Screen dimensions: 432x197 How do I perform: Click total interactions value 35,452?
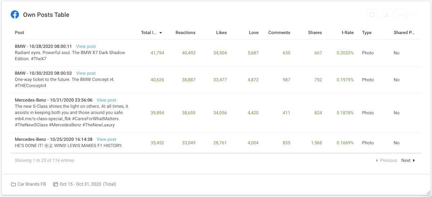point(157,143)
